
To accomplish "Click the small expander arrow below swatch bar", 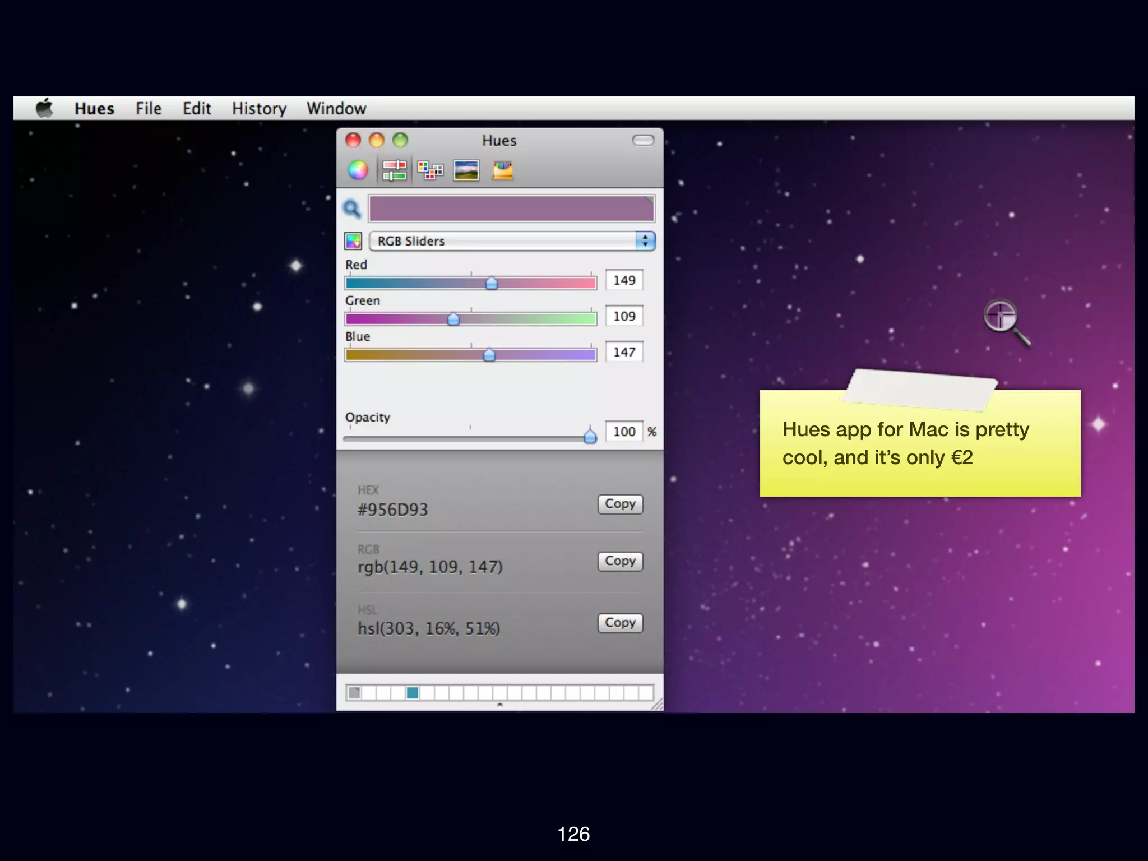I will (x=500, y=705).
